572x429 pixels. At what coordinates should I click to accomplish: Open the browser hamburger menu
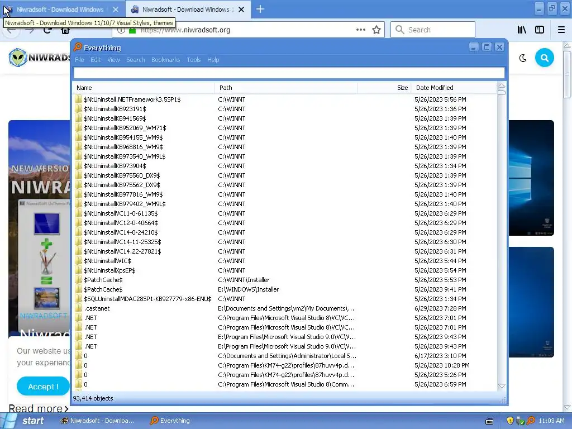pos(561,30)
